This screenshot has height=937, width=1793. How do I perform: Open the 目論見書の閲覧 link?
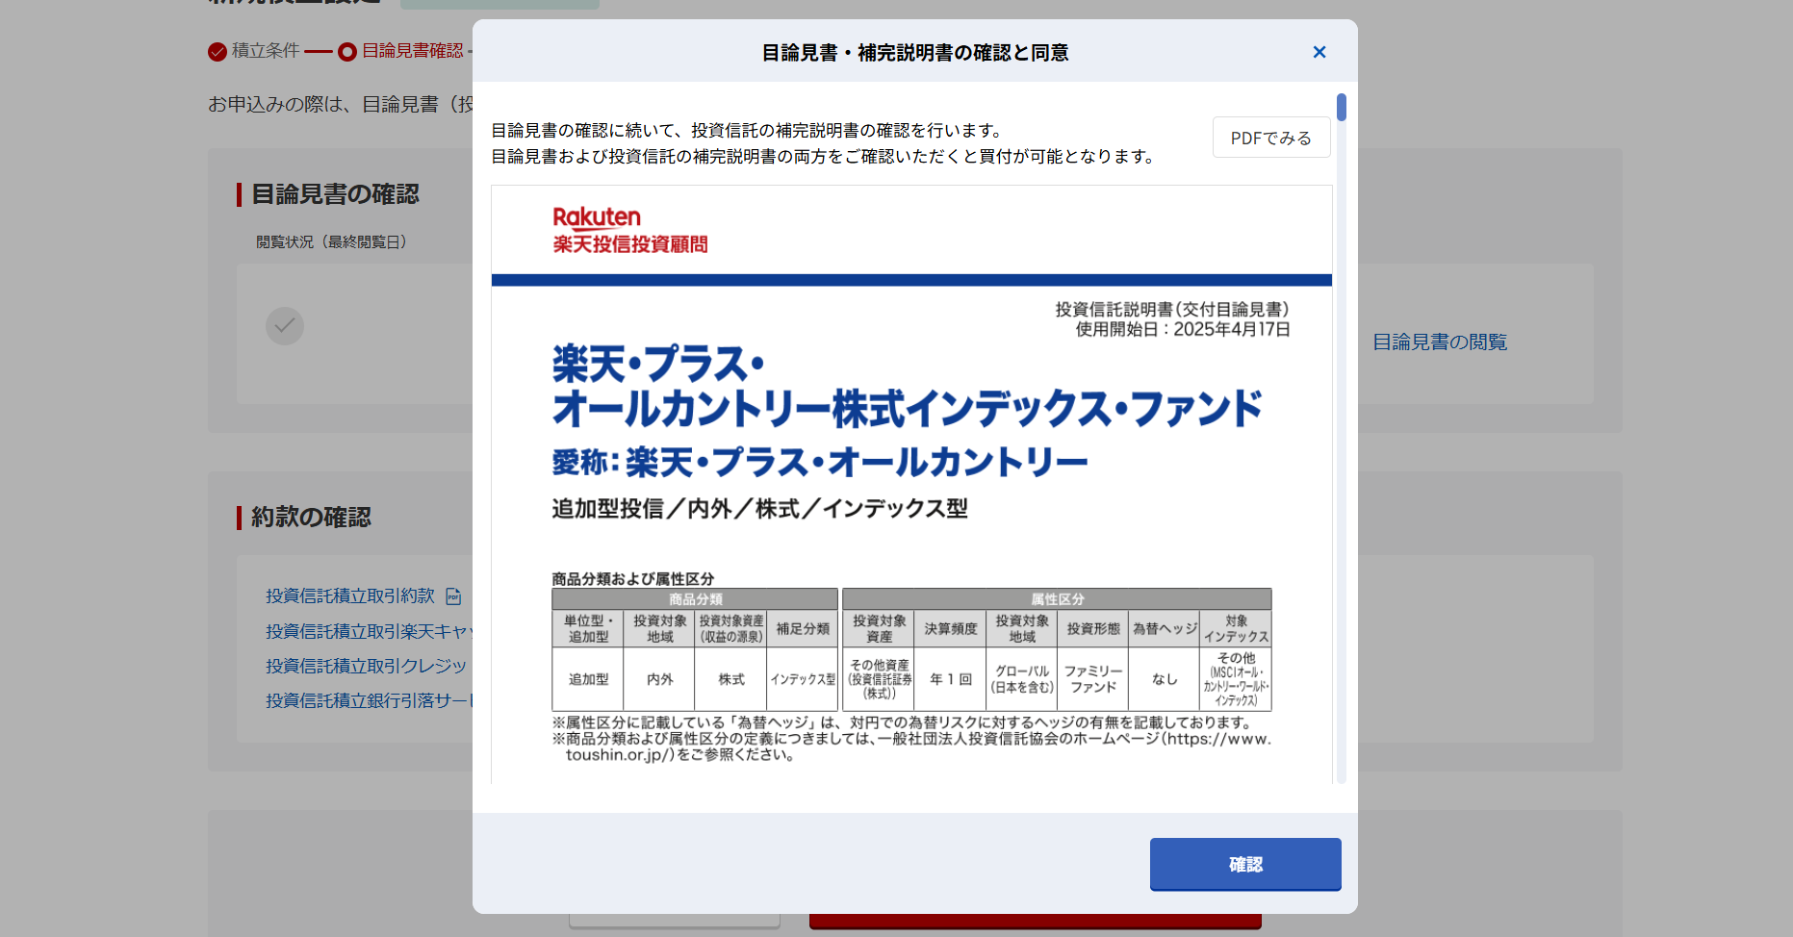(x=1439, y=342)
